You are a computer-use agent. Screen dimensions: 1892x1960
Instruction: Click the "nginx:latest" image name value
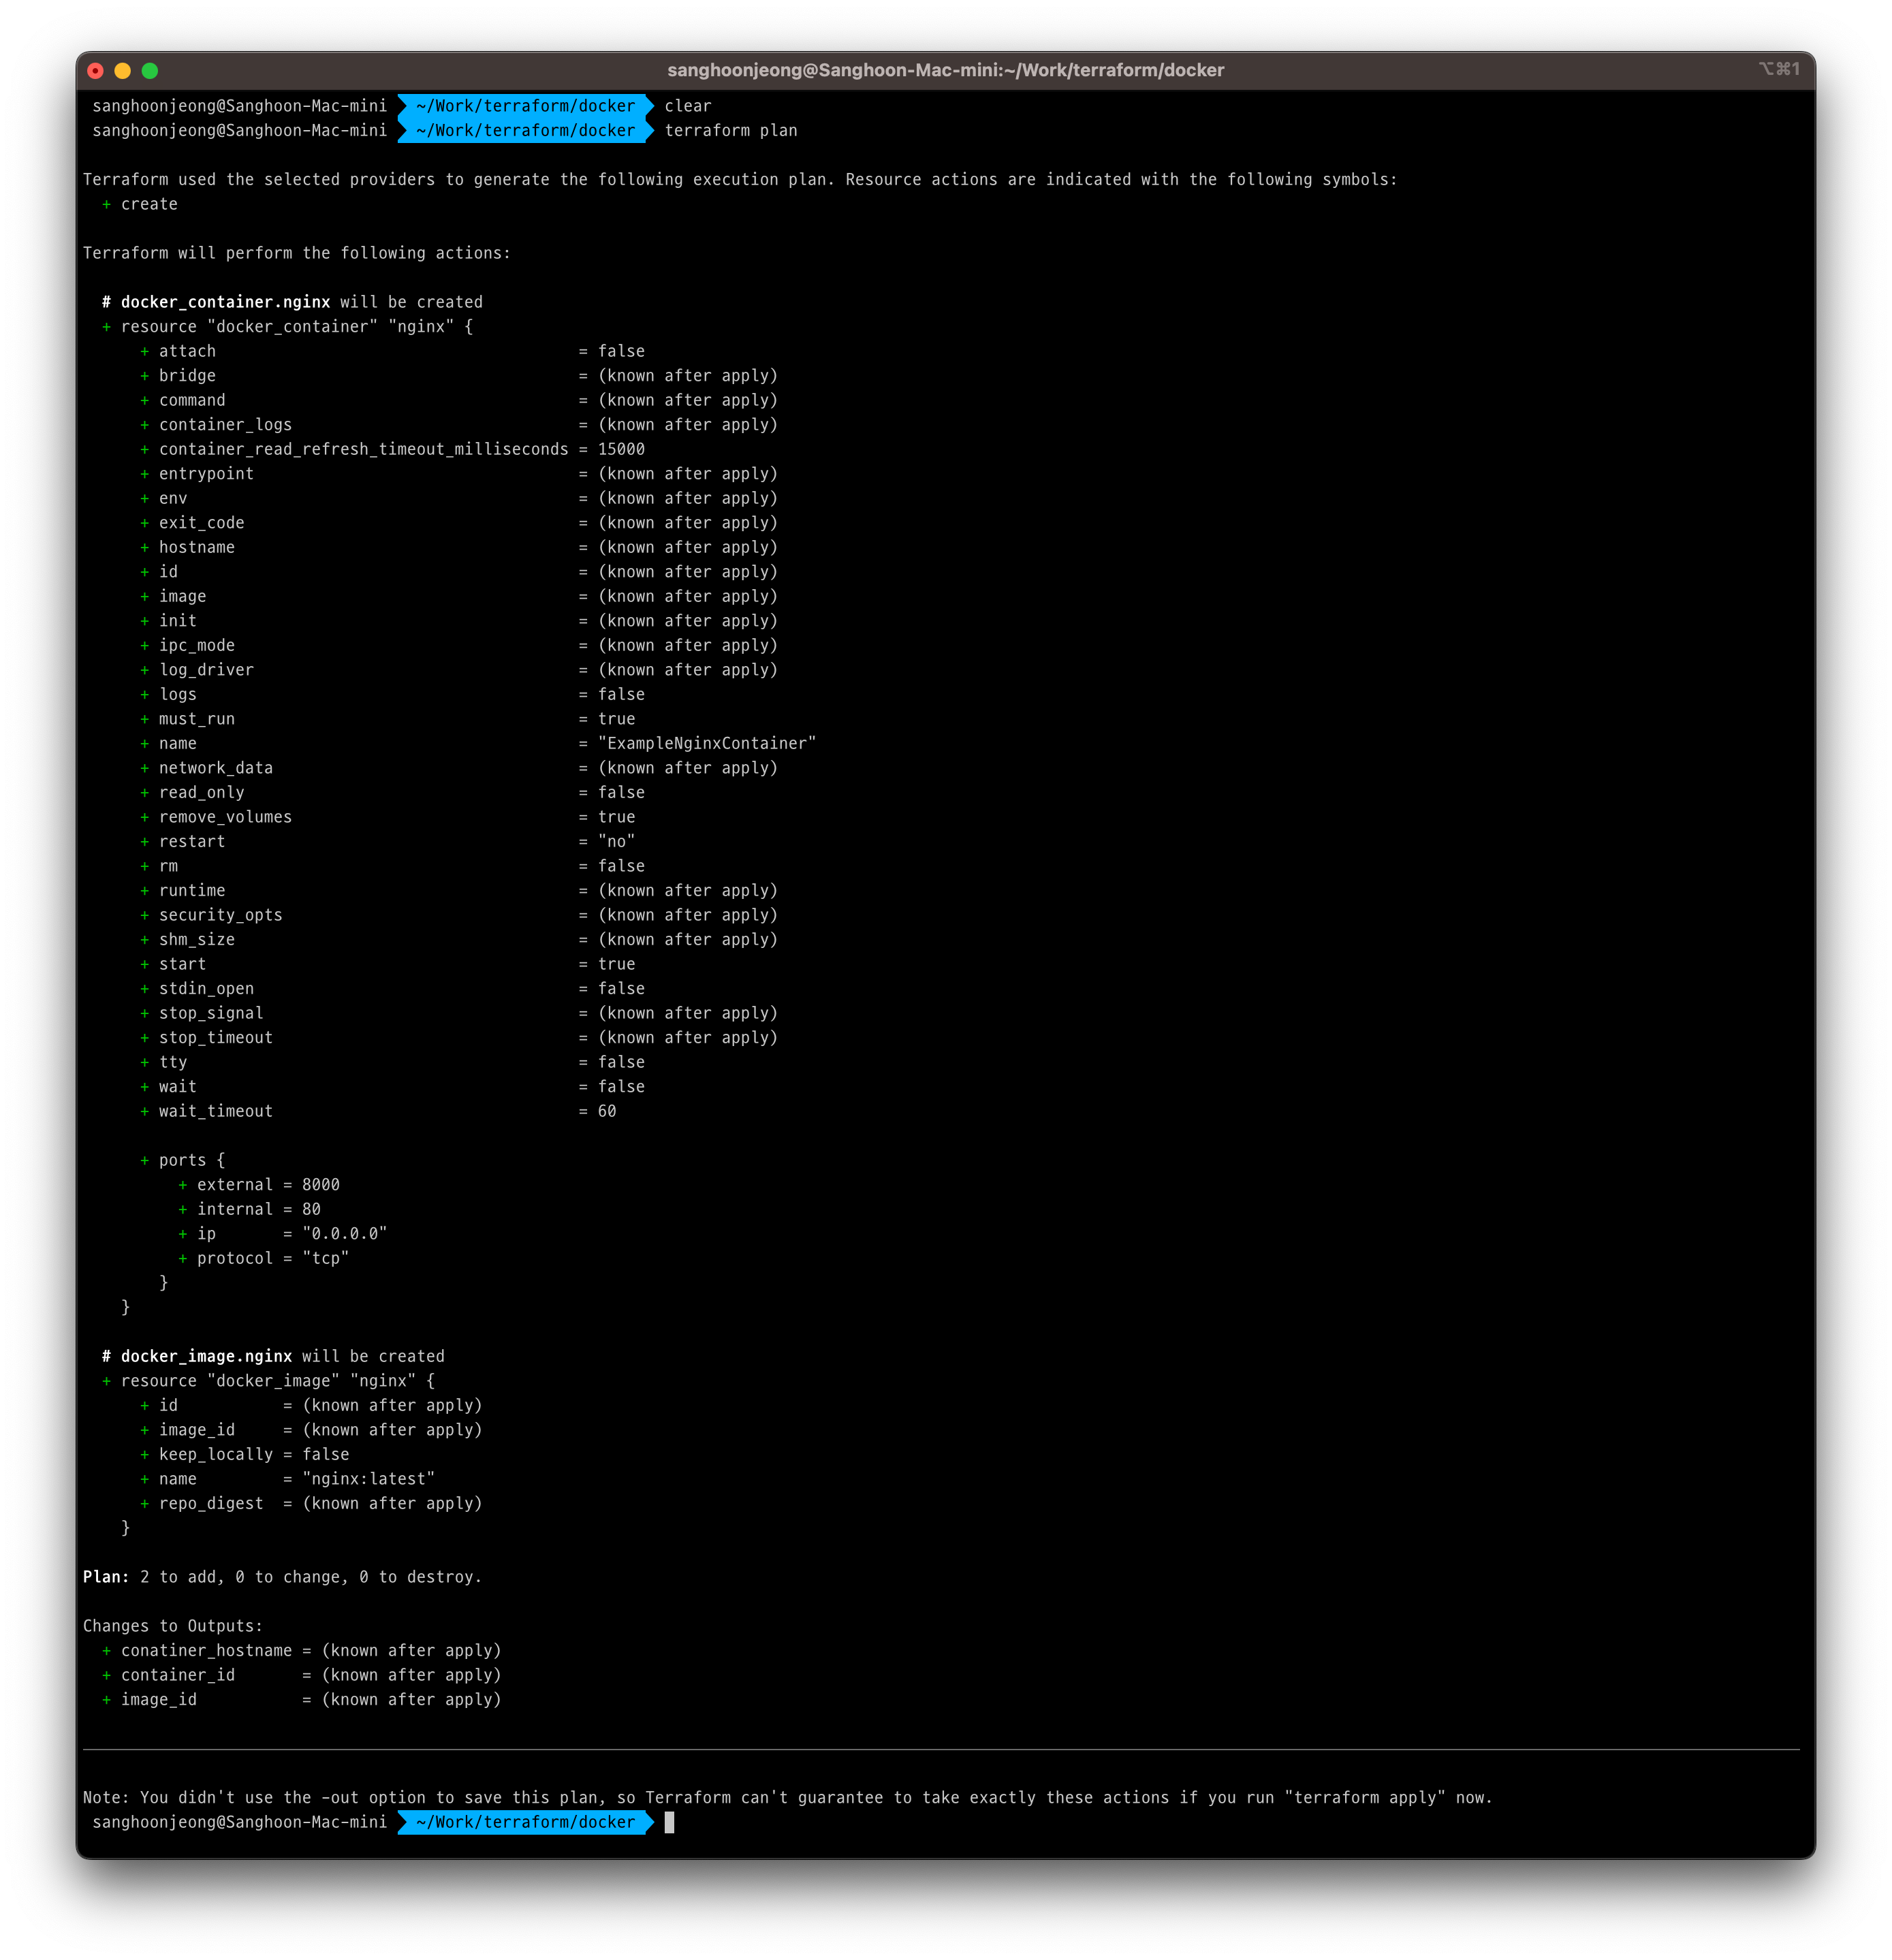pos(368,1479)
